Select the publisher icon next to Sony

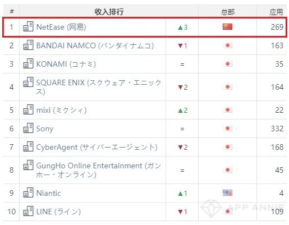pyautogui.click(x=28, y=128)
